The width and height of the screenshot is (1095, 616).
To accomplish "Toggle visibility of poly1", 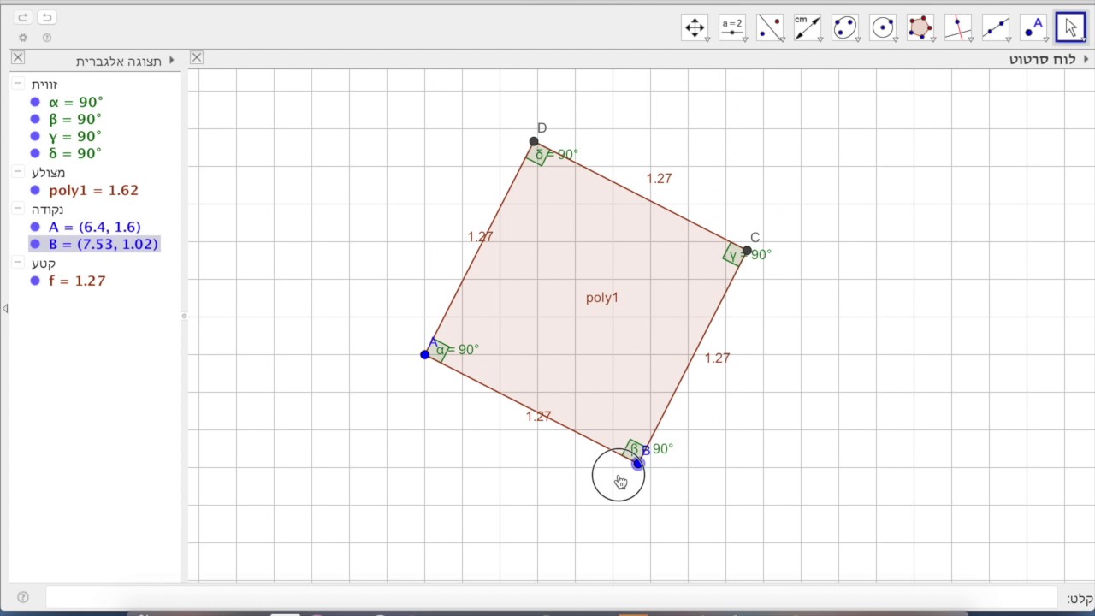I will (x=35, y=190).
